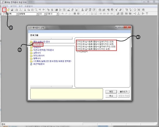The image size is (159, 127).
Task: Click the Open file folder icon
Action: pos(8,10)
